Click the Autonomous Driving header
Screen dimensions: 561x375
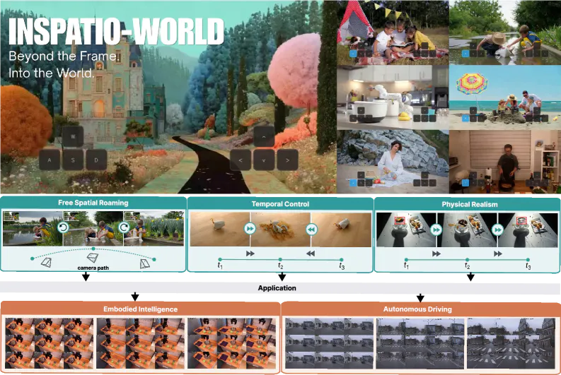pyautogui.click(x=417, y=309)
